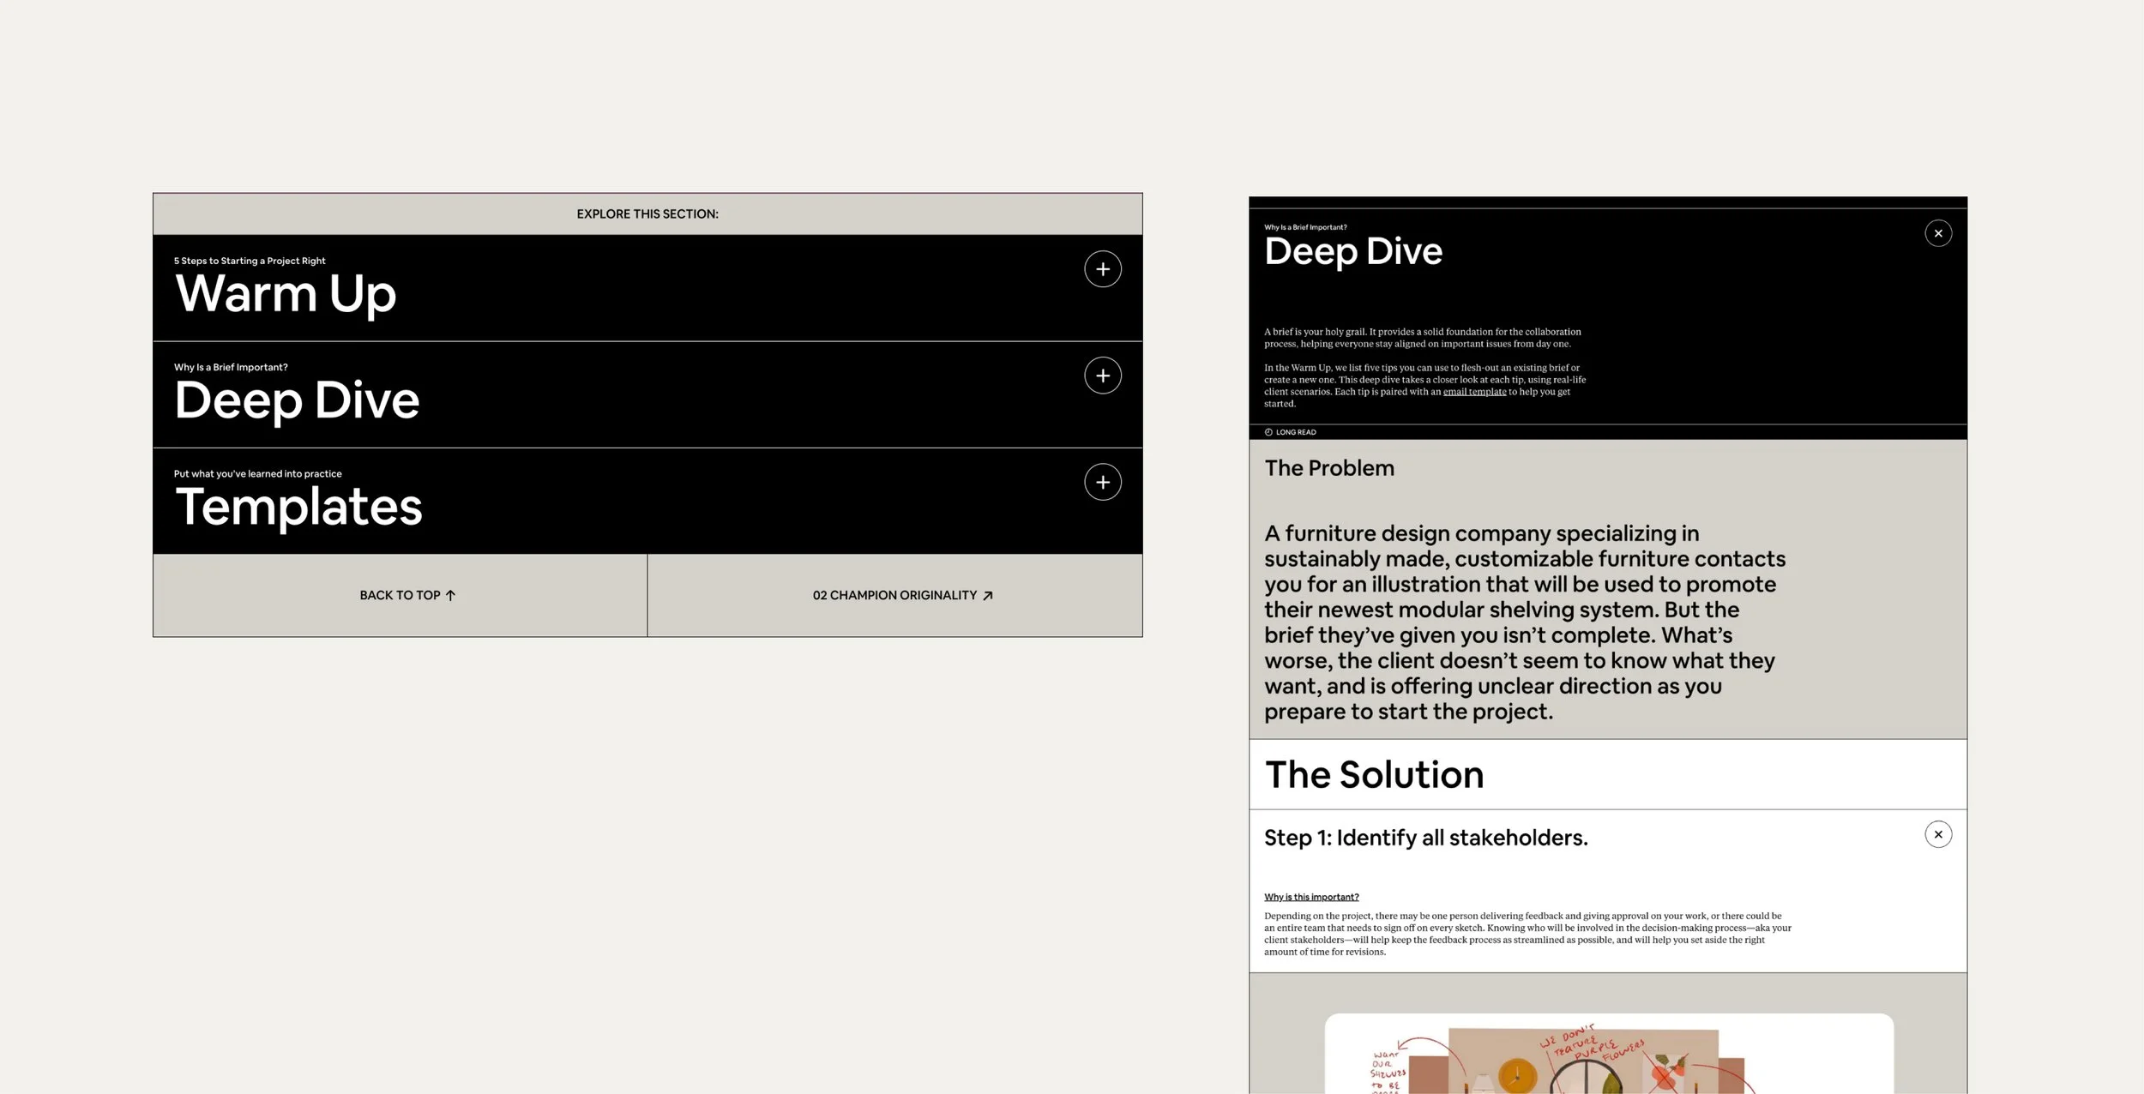Click the Explore This Section header
This screenshot has width=2144, height=1094.
point(647,213)
